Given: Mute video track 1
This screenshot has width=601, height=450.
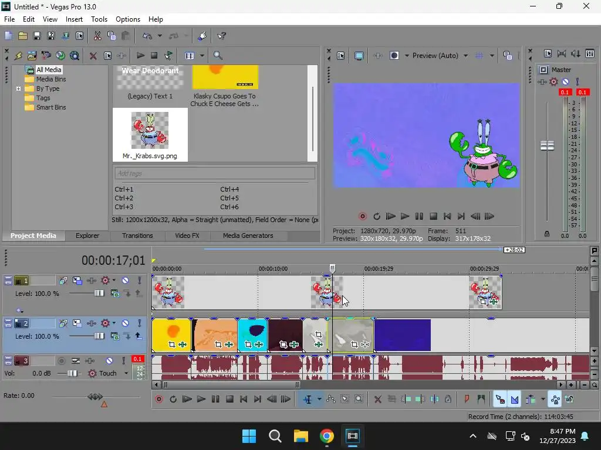Looking at the screenshot, I should tap(125, 281).
